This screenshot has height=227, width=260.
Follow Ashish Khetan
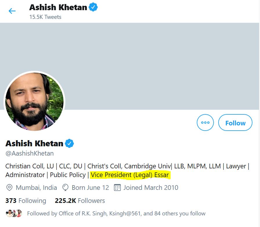point(235,123)
